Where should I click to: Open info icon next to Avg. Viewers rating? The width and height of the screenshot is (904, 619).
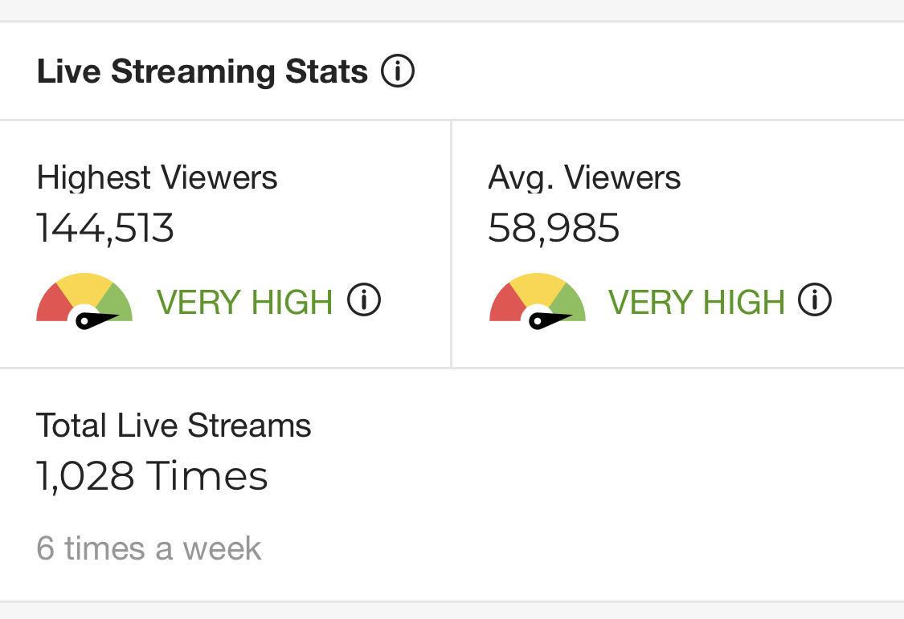[815, 301]
